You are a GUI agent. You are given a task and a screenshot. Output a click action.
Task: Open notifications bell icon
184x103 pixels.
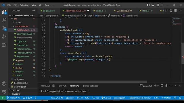tap(180, 98)
